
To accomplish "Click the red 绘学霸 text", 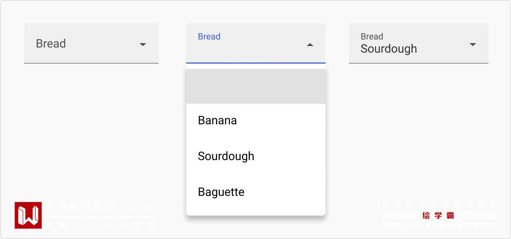I will [x=438, y=215].
